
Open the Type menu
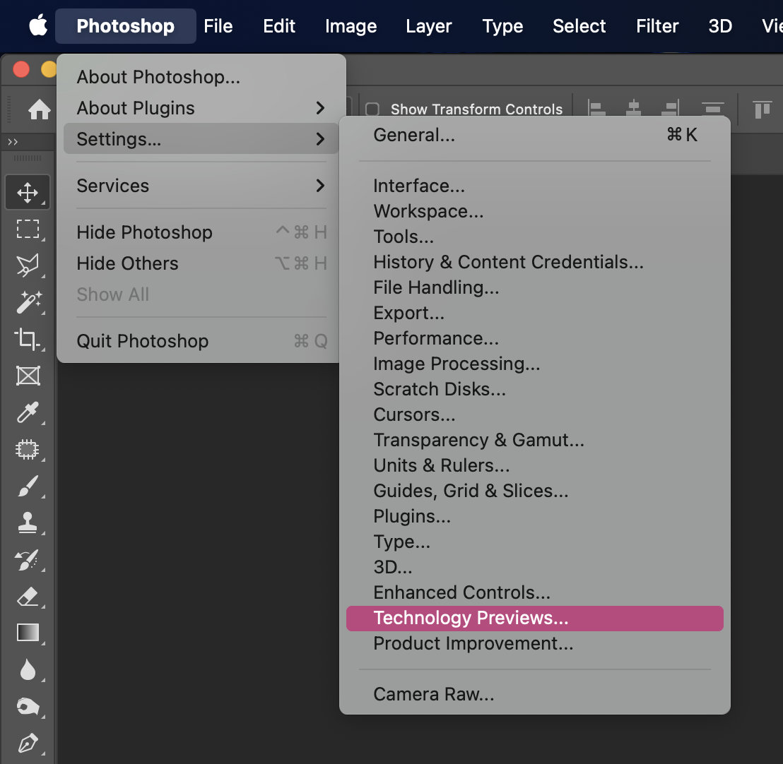[x=502, y=26]
